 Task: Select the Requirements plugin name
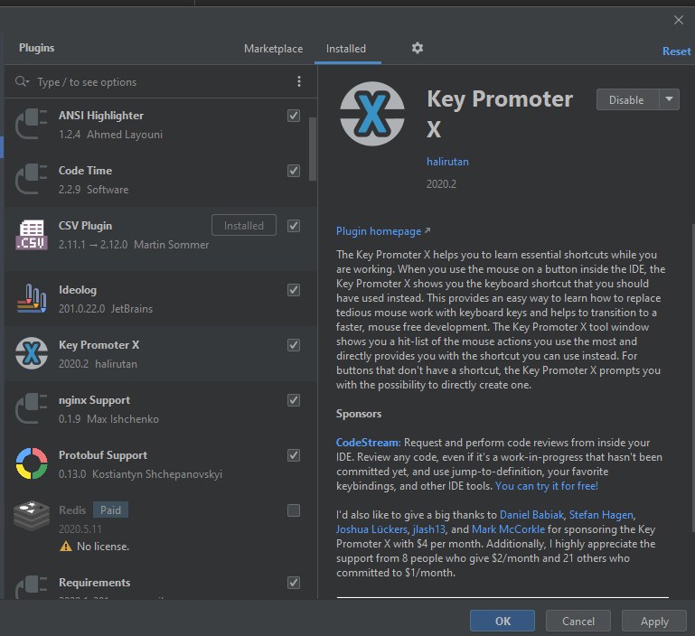(x=94, y=583)
